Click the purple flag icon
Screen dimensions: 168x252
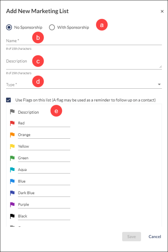(12, 205)
